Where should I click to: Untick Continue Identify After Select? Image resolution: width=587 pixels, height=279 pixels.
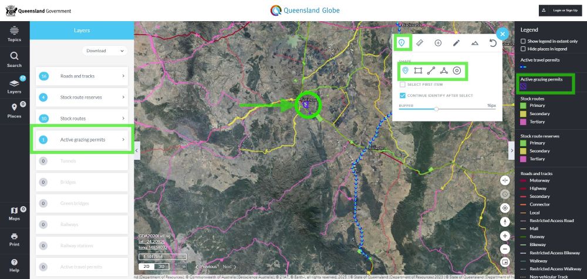click(x=403, y=96)
